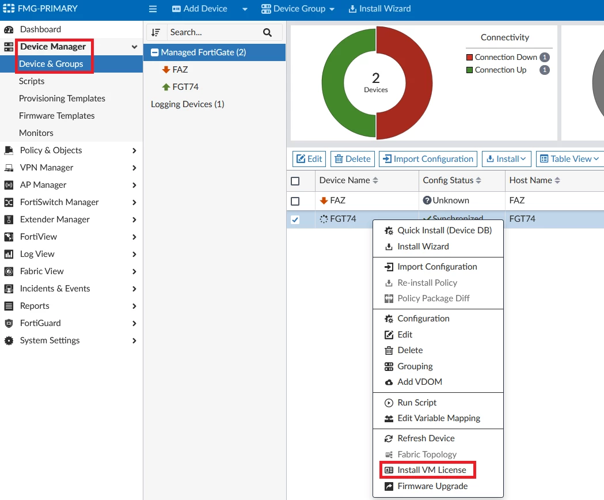Open the Device Group dropdown

coord(298,9)
